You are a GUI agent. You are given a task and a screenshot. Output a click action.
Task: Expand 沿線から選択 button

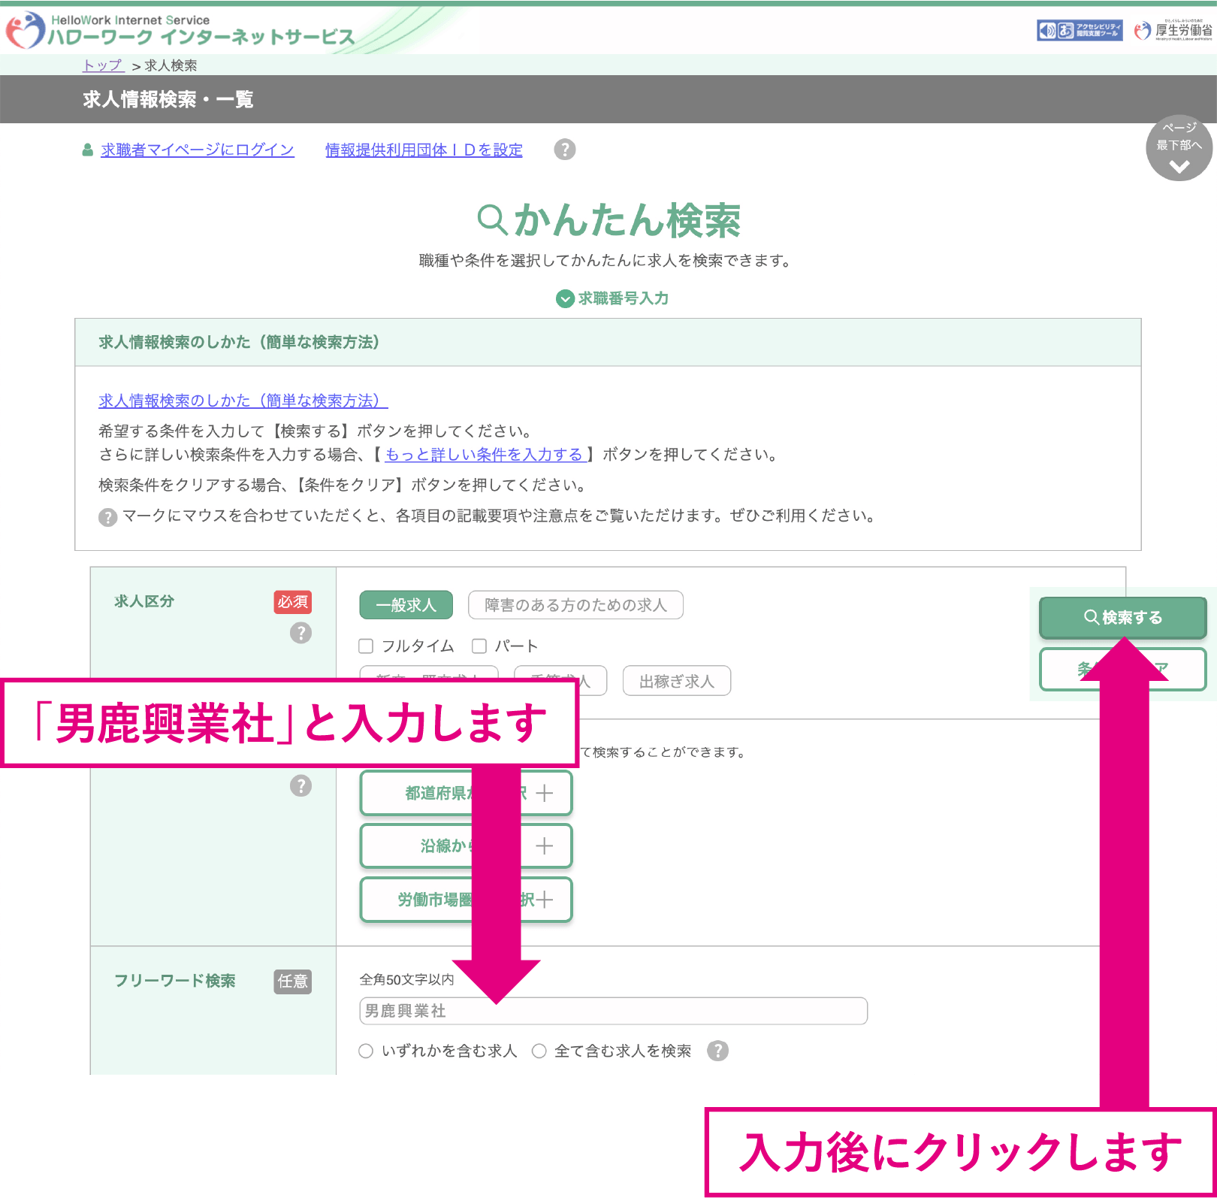[467, 846]
